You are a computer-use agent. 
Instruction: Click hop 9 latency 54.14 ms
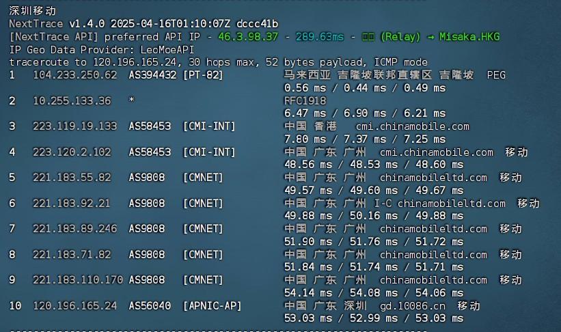308,293
